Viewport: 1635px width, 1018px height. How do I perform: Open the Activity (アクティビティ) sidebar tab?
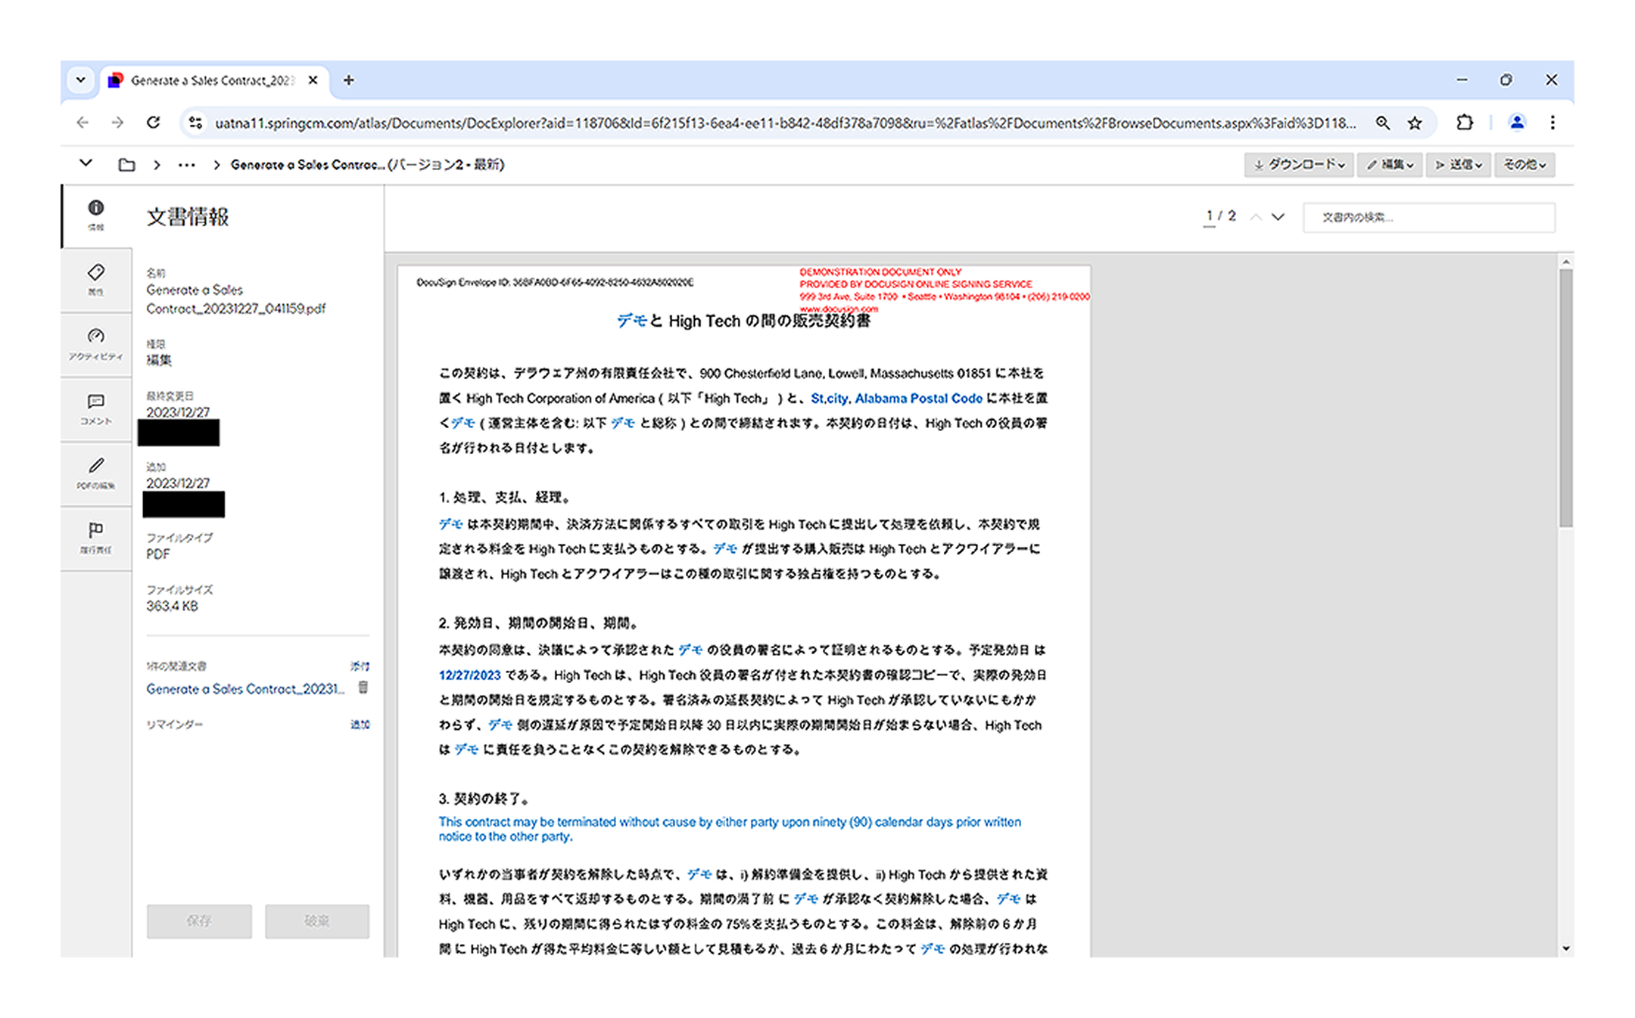[x=96, y=343]
